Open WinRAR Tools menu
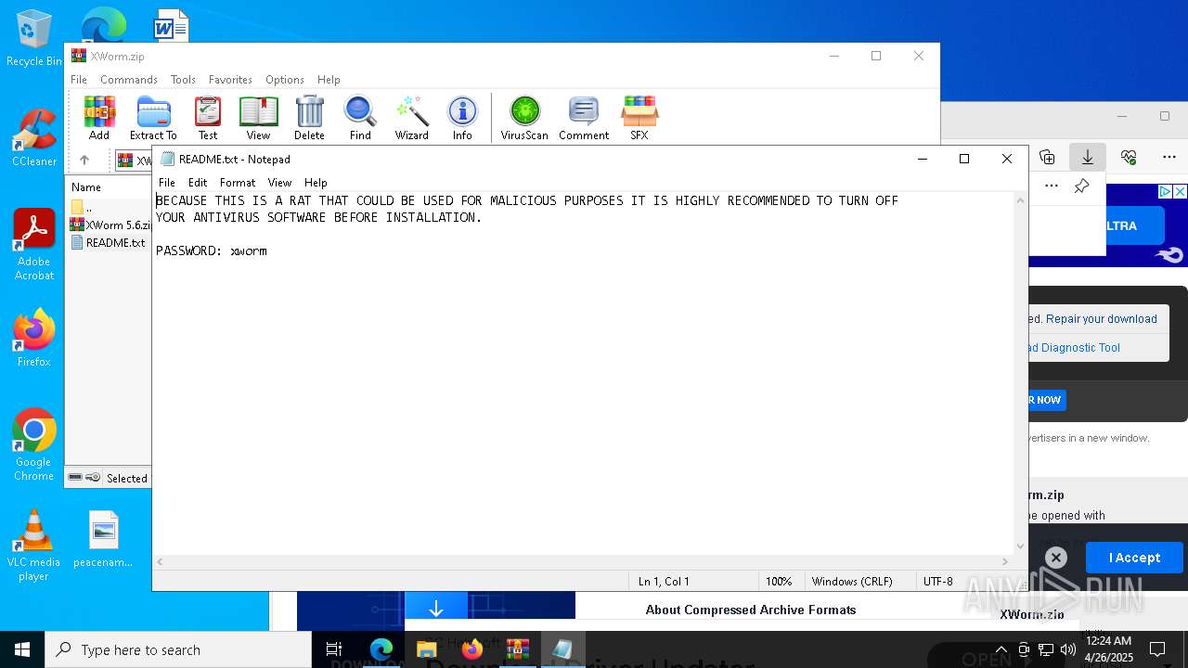The width and height of the screenshot is (1188, 668). pyautogui.click(x=183, y=80)
